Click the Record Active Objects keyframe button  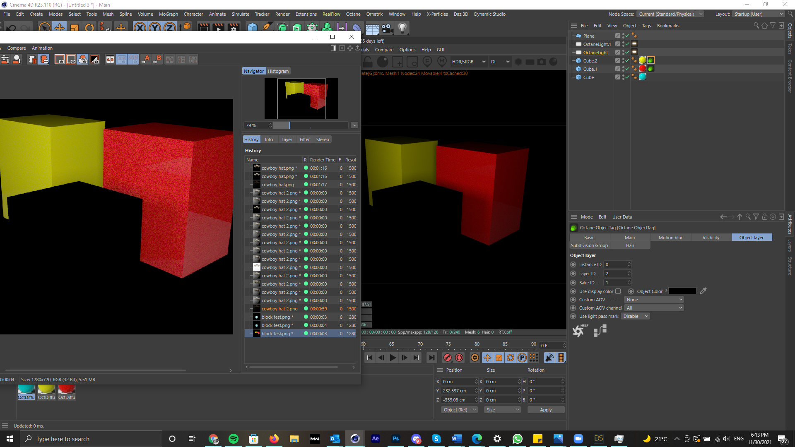(x=448, y=358)
